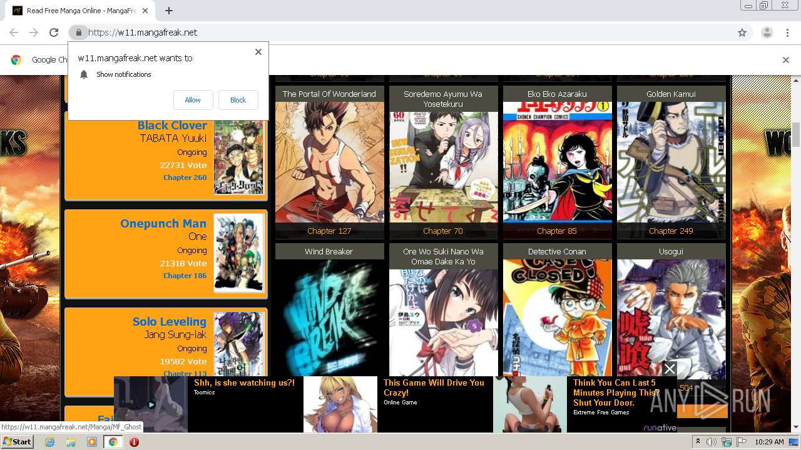Go forward in Chrome history

[x=34, y=32]
